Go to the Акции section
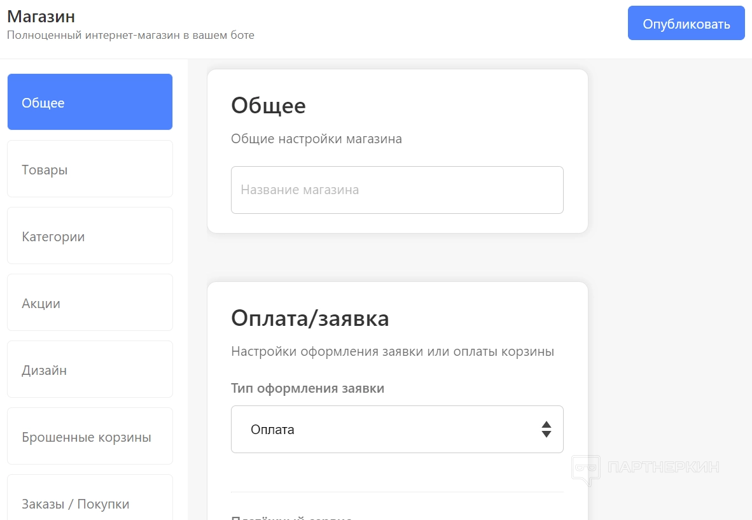This screenshot has height=520, width=752. click(90, 303)
